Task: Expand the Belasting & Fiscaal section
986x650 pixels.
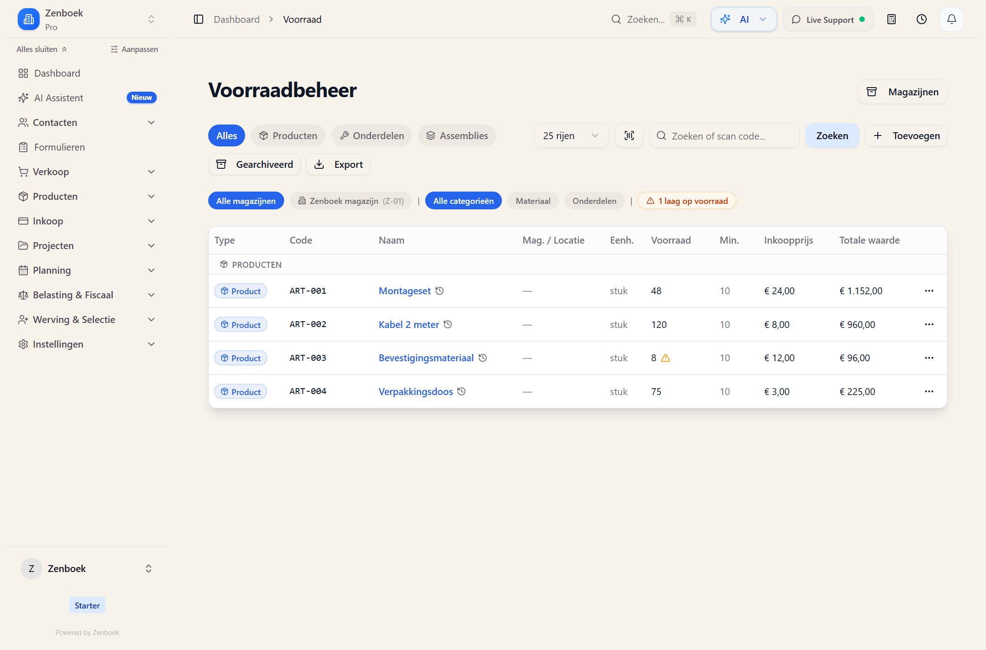Action: (87, 295)
